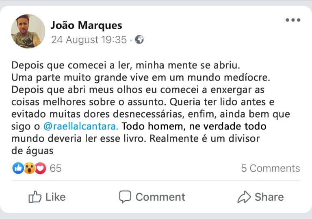The width and height of the screenshot is (312, 219).
Task: Click the thumbs-up outline icon beside Like
Action: tap(35, 197)
